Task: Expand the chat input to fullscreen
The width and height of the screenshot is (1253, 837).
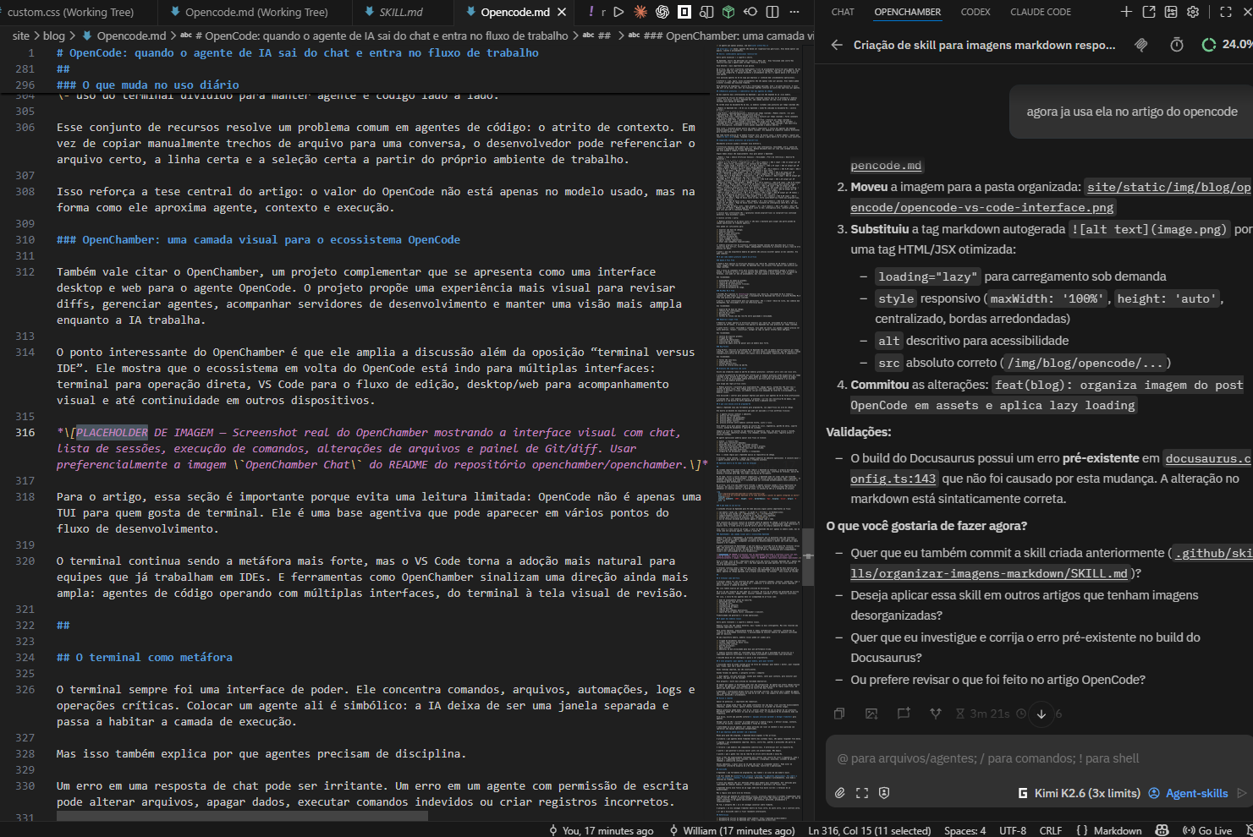Action: [x=862, y=793]
